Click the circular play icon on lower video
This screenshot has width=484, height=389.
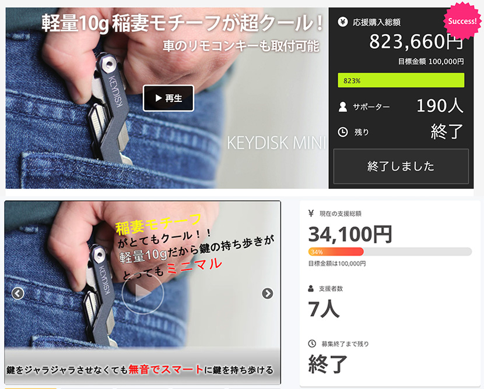143,293
